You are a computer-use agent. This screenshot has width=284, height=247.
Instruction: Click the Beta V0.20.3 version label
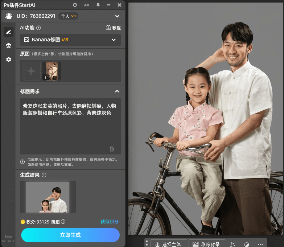coord(8,239)
